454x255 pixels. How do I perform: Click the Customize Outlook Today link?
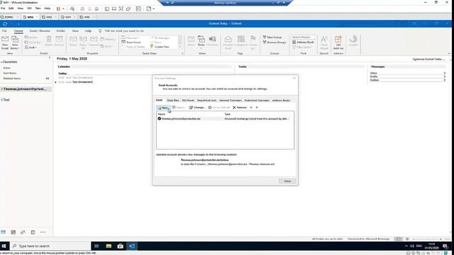click(428, 59)
